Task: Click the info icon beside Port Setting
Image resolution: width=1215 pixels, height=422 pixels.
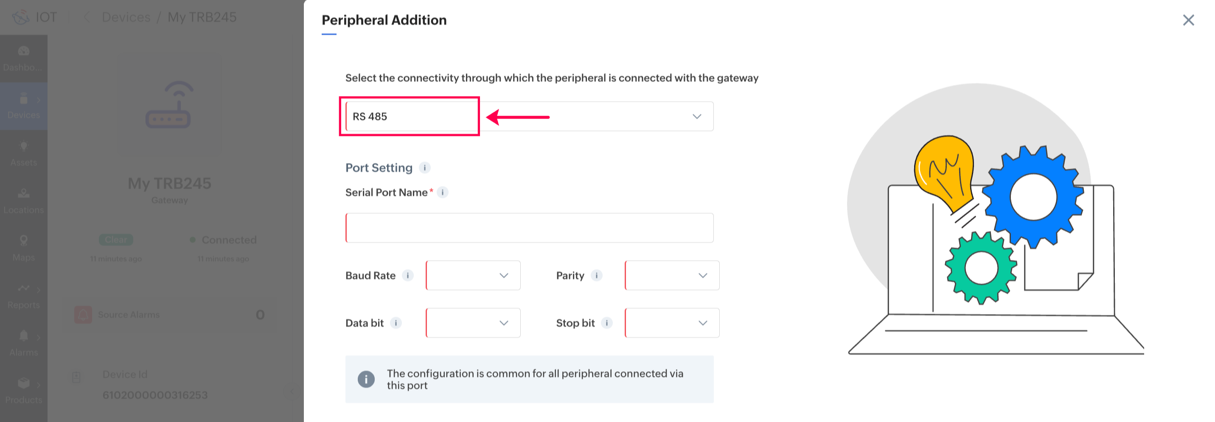Action: click(424, 168)
